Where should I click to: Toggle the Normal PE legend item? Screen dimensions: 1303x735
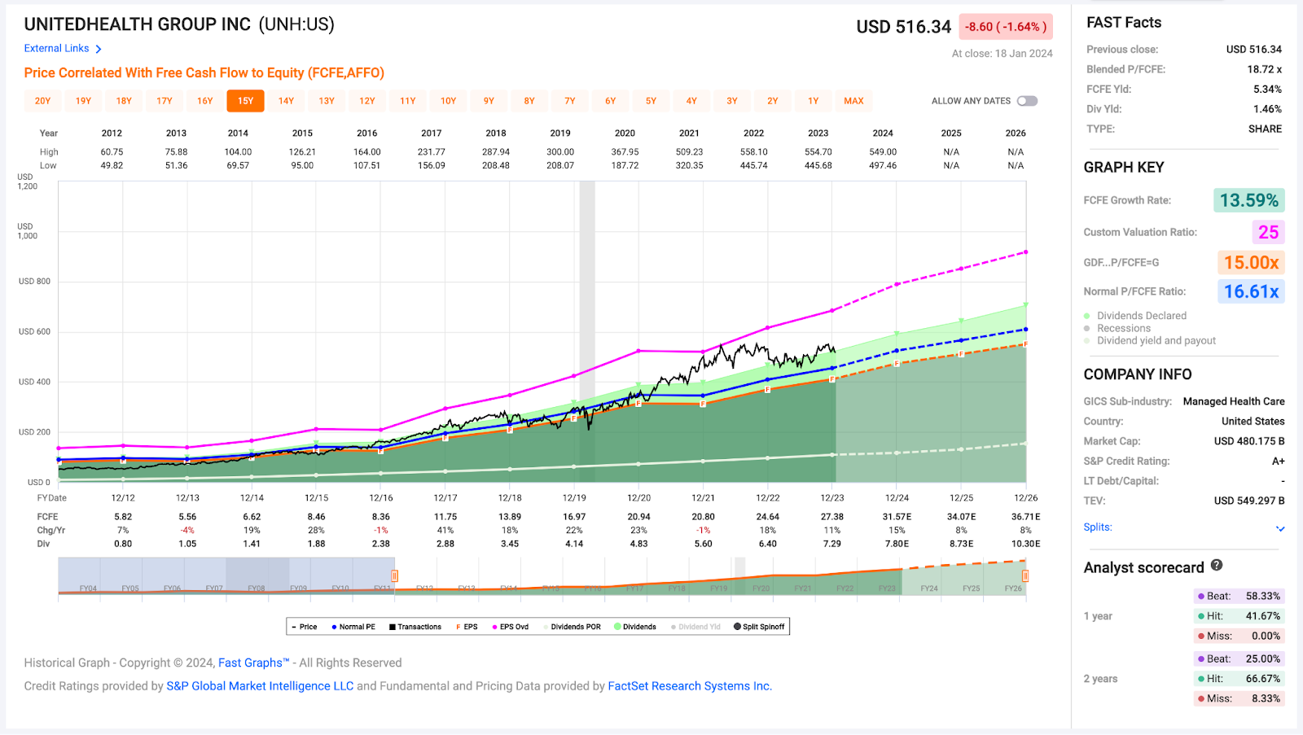tap(353, 627)
